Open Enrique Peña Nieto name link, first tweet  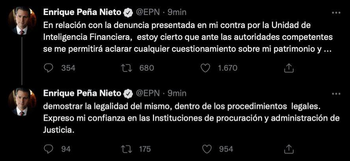tap(82, 12)
